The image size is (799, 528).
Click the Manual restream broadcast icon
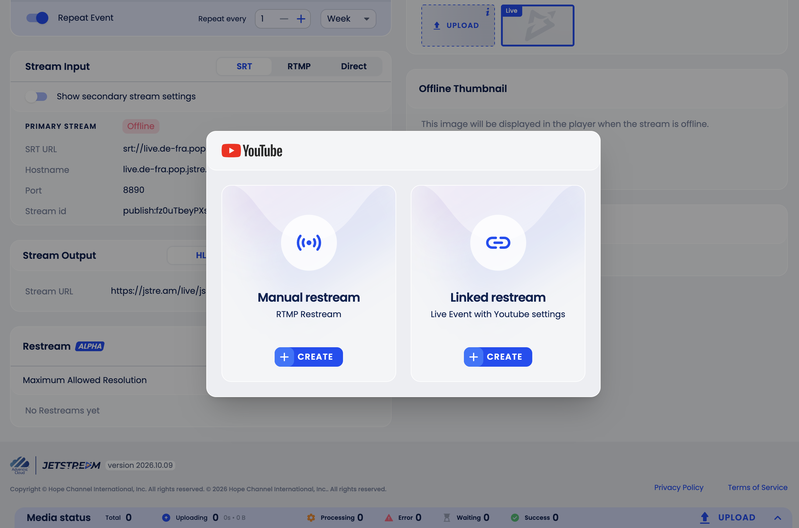click(x=309, y=242)
